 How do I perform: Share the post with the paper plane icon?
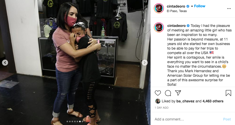[x=178, y=93]
